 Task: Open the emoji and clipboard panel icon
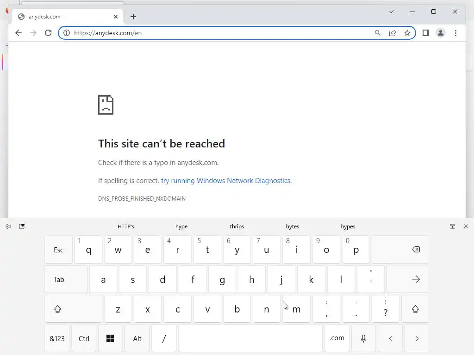point(22,226)
